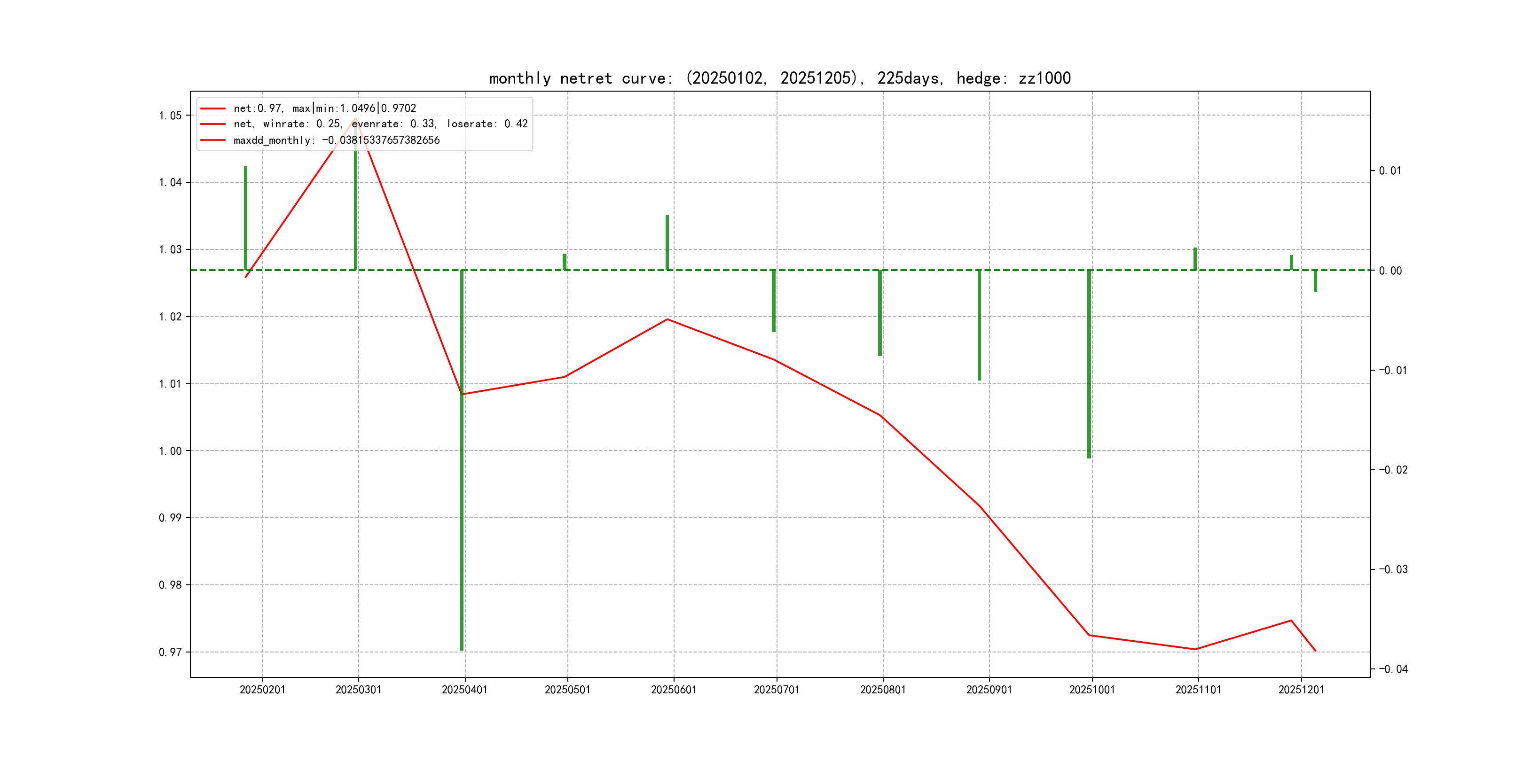Image resolution: width=1523 pixels, height=761 pixels.
Task: Click the 1.00 left axis label
Action: (x=170, y=451)
